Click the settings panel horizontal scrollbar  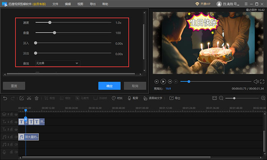(x=71, y=74)
